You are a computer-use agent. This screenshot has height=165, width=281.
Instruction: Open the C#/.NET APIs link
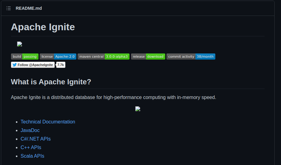click(36, 139)
